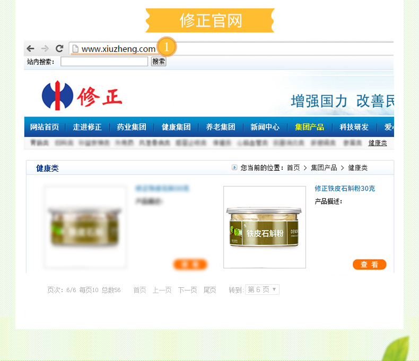Click the page icon in the address bar
The width and height of the screenshot is (419, 361).
point(75,49)
